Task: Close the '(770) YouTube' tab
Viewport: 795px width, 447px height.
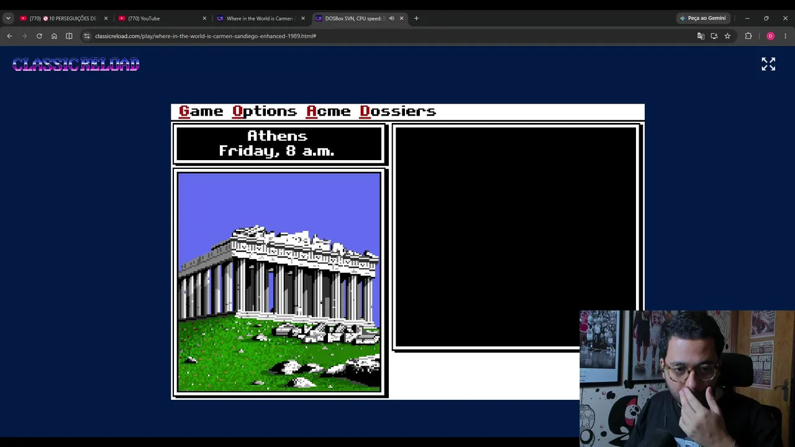Action: (x=204, y=19)
